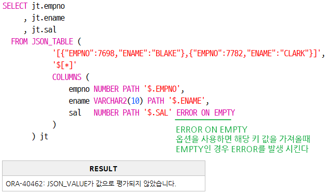
Task: Click the jt alias after the closing parenthesis
Action: pyautogui.click(x=44, y=136)
